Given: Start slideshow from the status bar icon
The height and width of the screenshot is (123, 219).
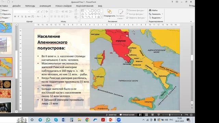Looking at the screenshot, I should (158, 115).
